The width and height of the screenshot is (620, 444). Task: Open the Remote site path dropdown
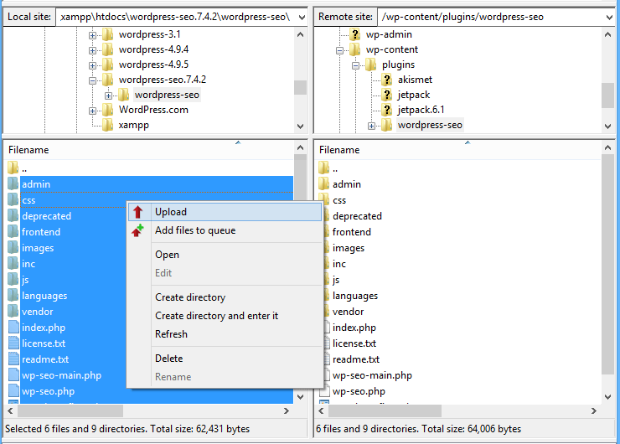coord(609,17)
